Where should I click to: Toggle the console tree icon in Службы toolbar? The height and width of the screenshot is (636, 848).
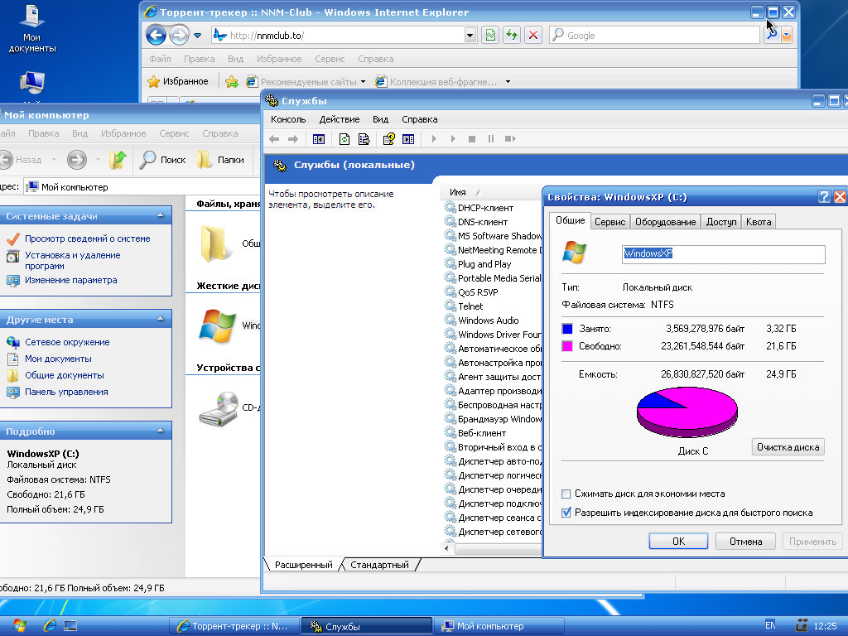(319, 139)
